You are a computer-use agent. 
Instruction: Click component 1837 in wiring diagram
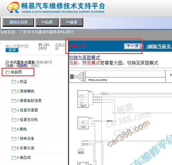(83, 99)
